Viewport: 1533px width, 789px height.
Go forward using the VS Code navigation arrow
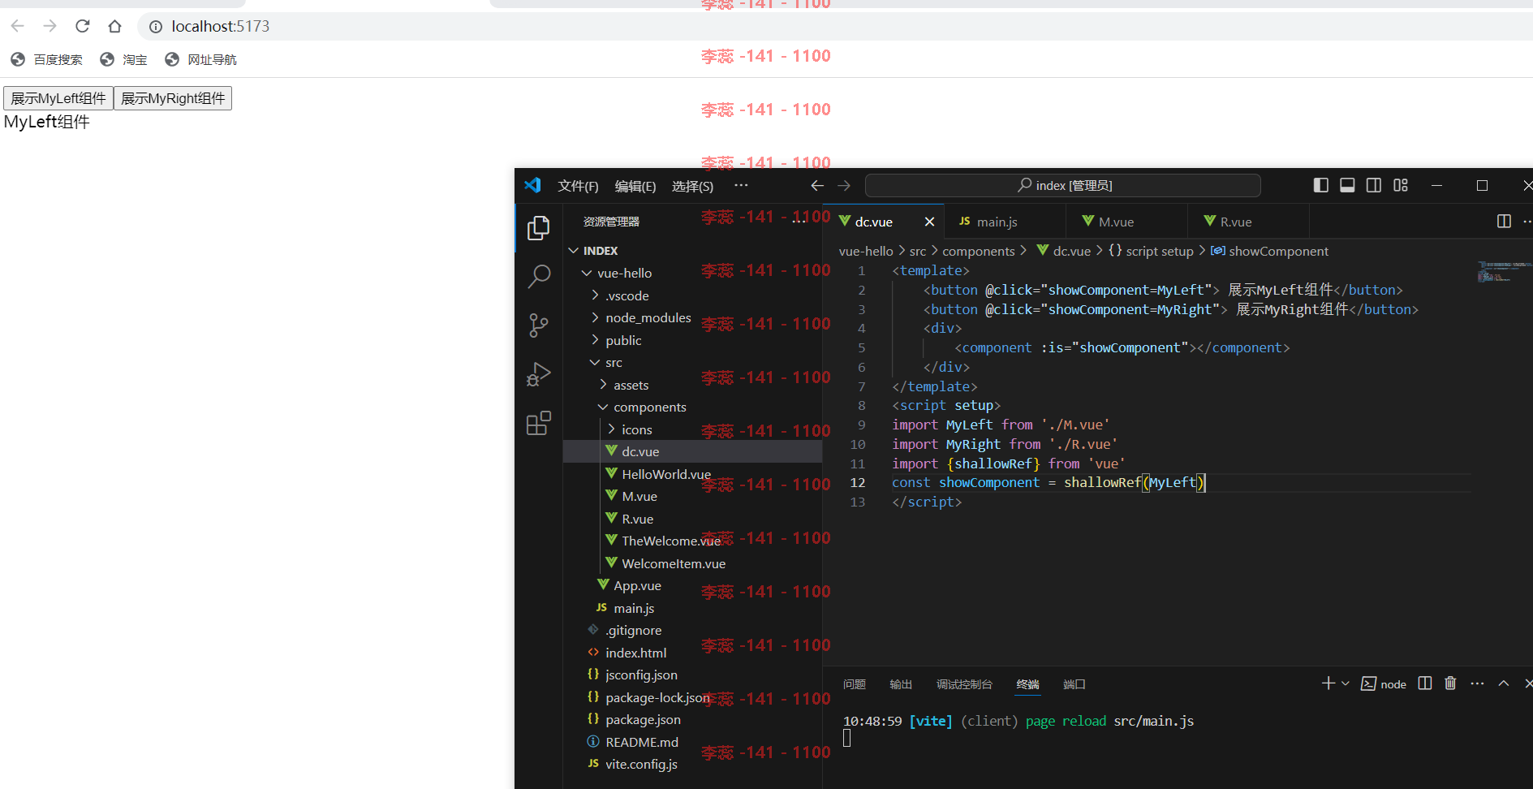pos(844,186)
